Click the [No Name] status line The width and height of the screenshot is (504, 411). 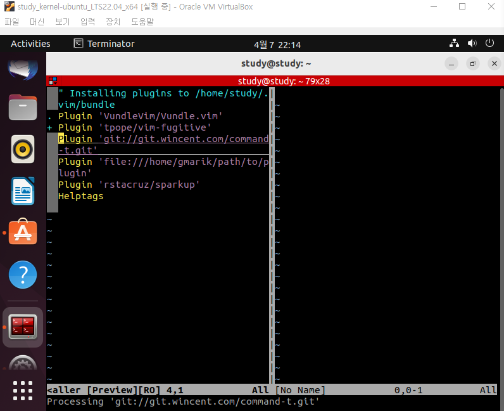coord(386,390)
